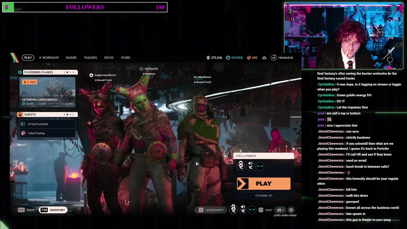Click the candleberry icon beside 13,477
Image resolution: width=407 pixels, height=229 pixels.
24,104
